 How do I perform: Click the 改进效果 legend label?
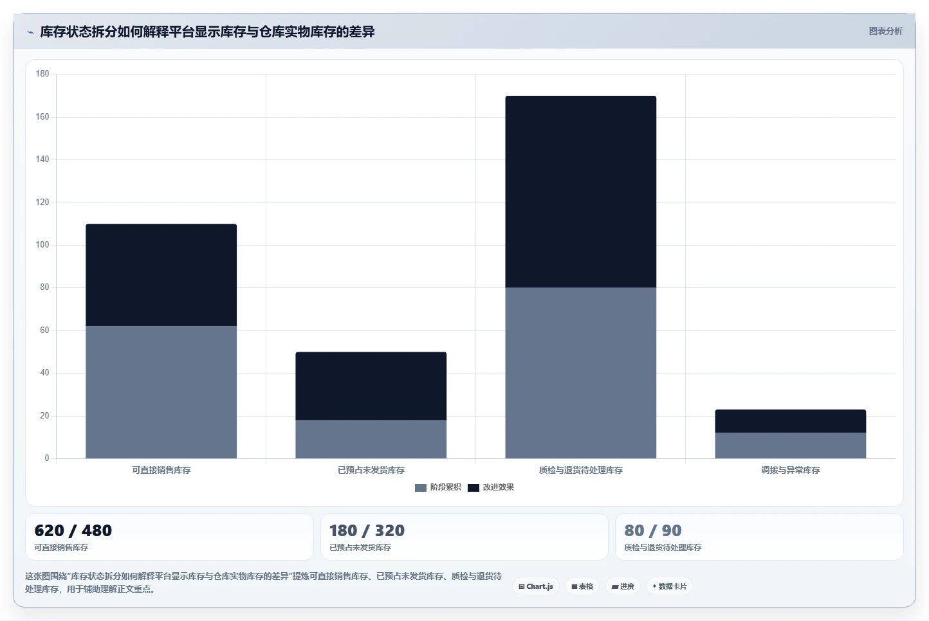(x=499, y=487)
